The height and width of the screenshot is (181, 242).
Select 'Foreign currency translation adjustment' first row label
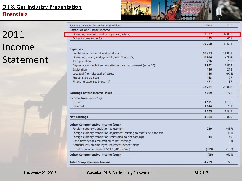pyautogui.click(x=98, y=129)
